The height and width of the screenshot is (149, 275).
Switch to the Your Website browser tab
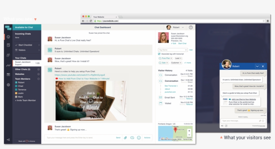pyautogui.click(x=105, y=17)
